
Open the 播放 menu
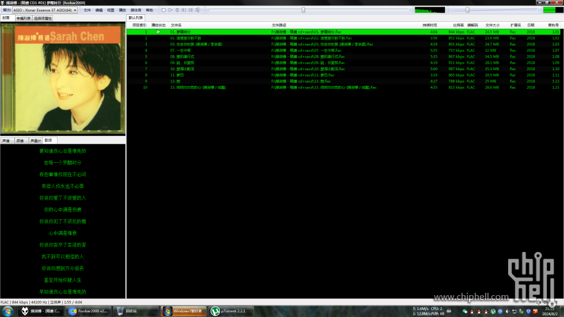122,10
